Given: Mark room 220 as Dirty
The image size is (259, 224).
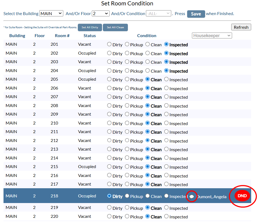Looking at the screenshot, I should [109, 216].
